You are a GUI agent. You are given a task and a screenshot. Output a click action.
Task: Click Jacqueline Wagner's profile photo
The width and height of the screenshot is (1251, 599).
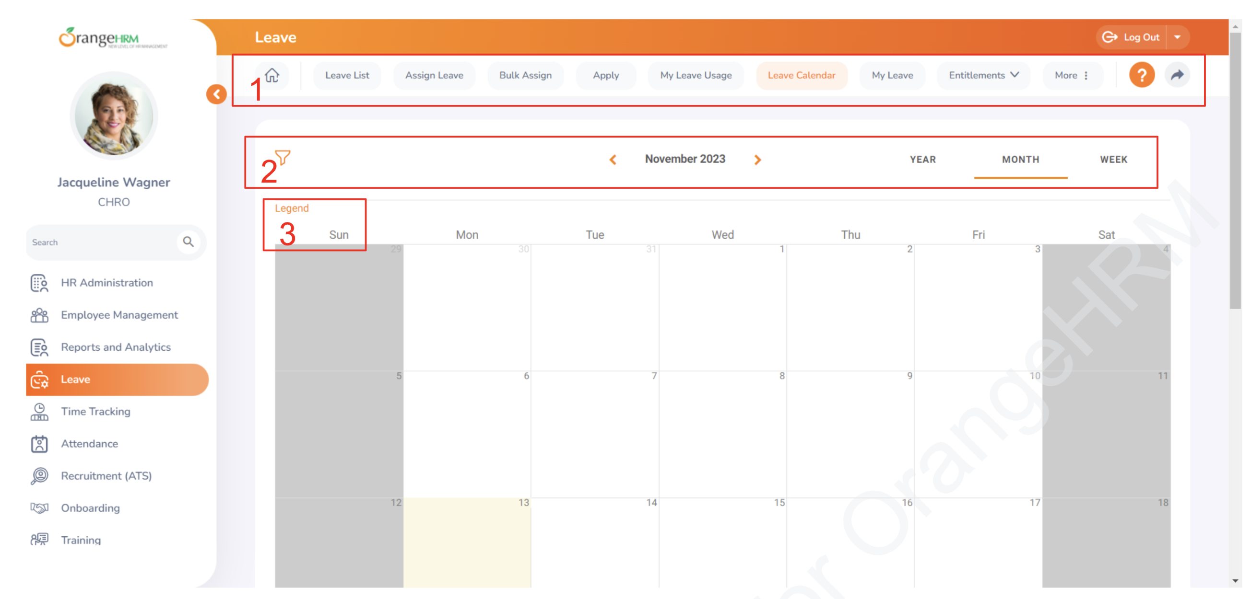click(x=114, y=116)
